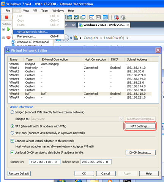This screenshot has width=164, height=182.
Task: Click the Restore Default button
Action: (x=19, y=174)
